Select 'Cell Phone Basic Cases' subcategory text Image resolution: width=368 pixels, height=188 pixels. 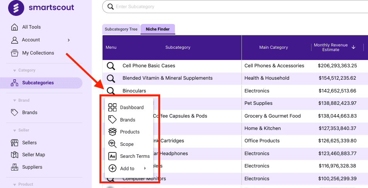pos(149,66)
